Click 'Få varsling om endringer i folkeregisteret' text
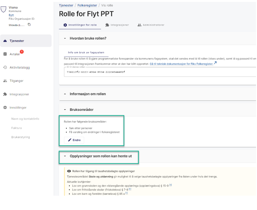Image resolution: width=257 pixels, height=210 pixels. click(94, 132)
